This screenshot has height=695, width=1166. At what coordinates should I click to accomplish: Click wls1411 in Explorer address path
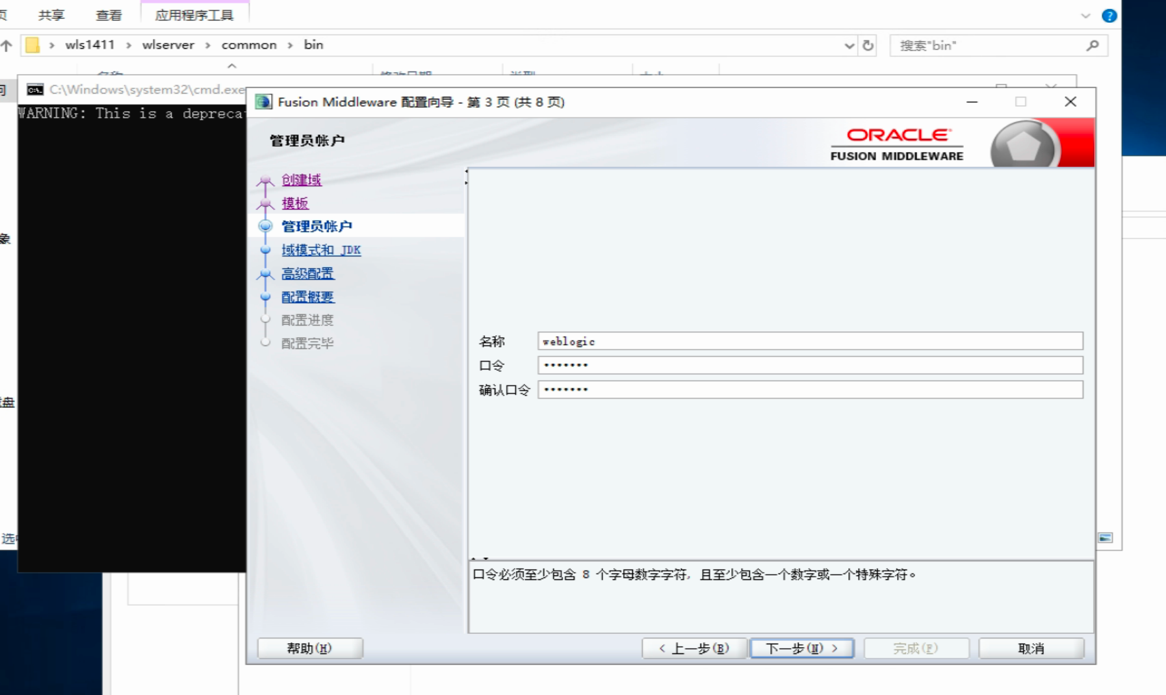(x=90, y=45)
